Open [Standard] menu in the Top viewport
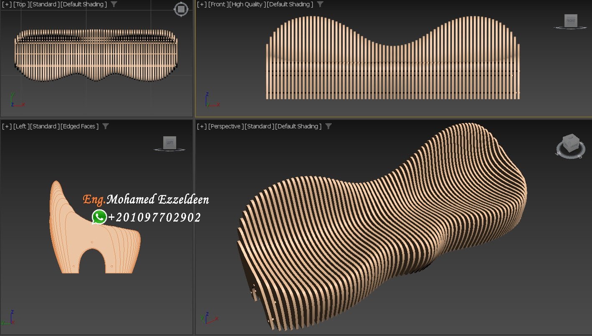 pos(45,4)
